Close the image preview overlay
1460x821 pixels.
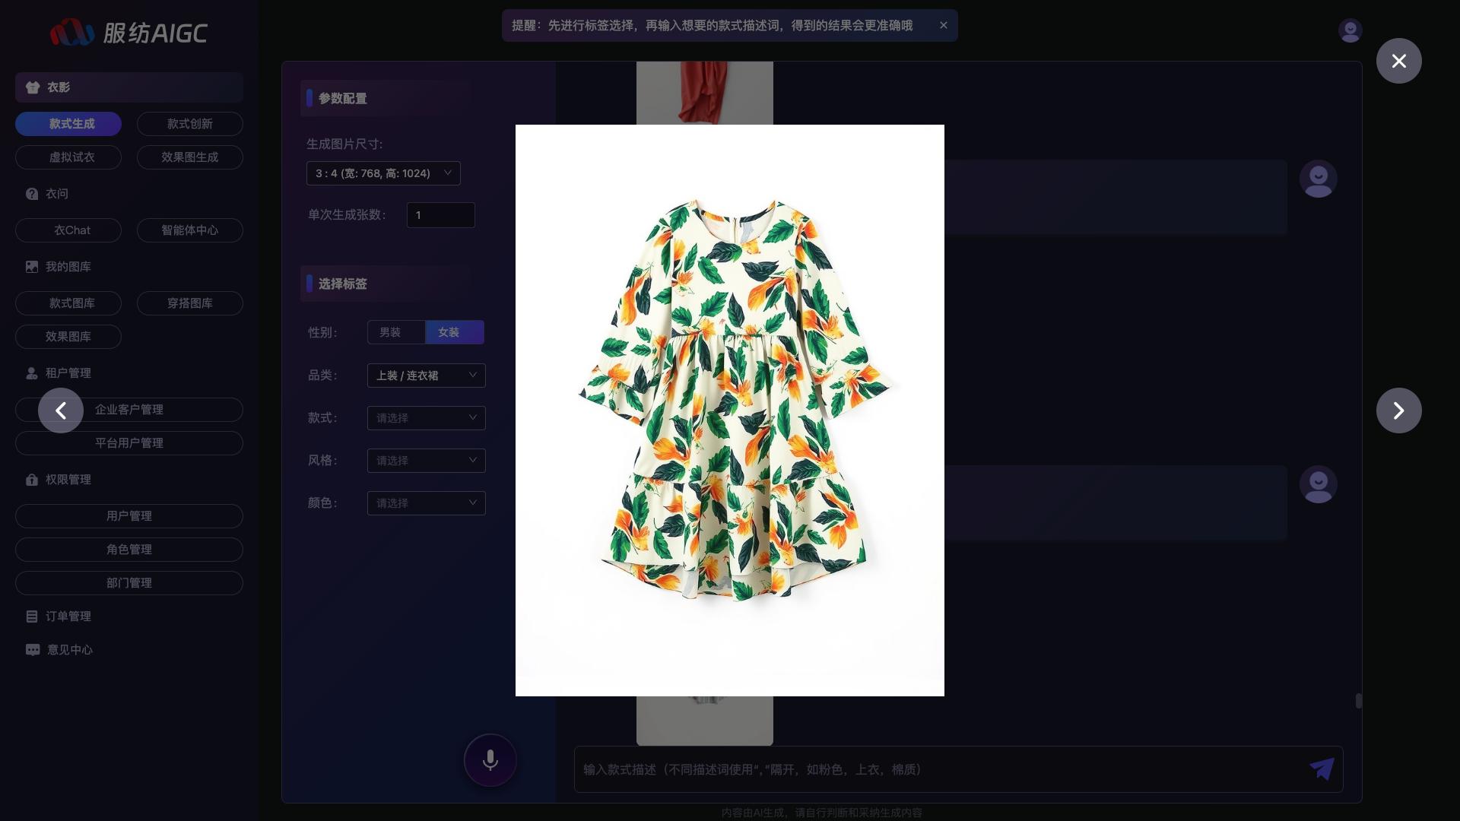point(1398,61)
